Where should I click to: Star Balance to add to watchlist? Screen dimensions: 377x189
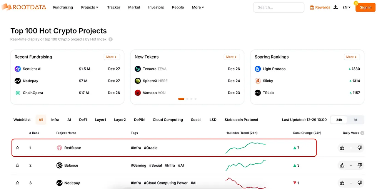[17, 166]
